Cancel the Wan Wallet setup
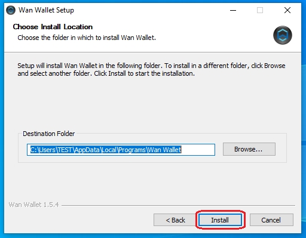 click(271, 220)
